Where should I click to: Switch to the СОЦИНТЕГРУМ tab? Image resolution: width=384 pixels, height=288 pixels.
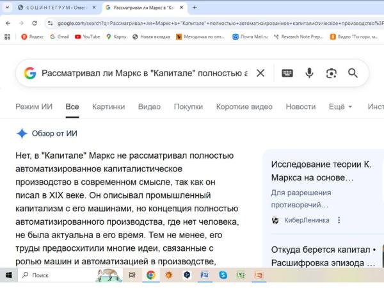pyautogui.click(x=56, y=8)
